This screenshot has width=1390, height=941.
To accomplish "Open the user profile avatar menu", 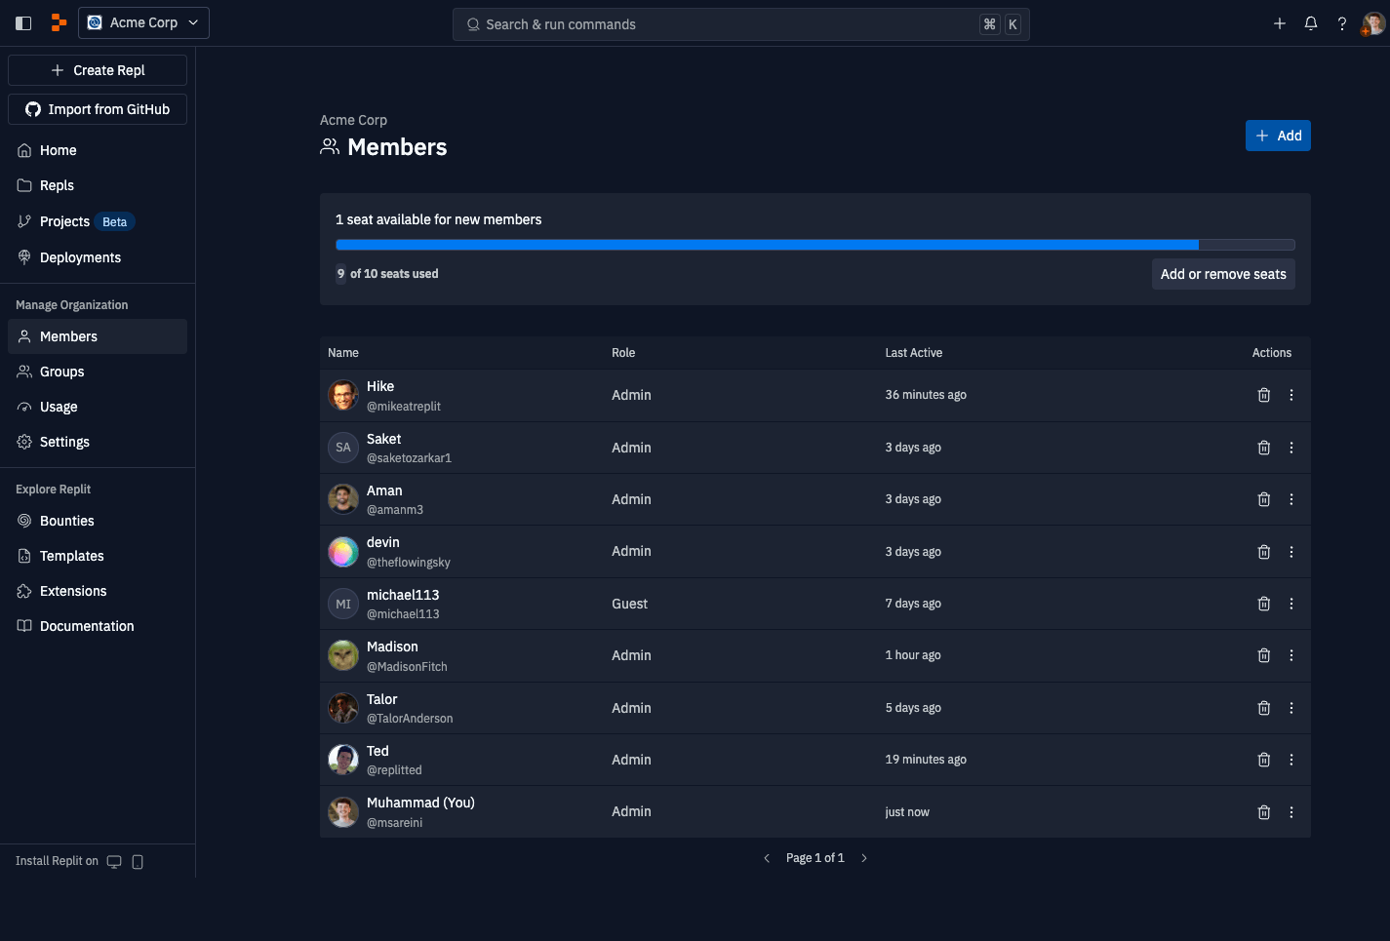I will click(1373, 23).
